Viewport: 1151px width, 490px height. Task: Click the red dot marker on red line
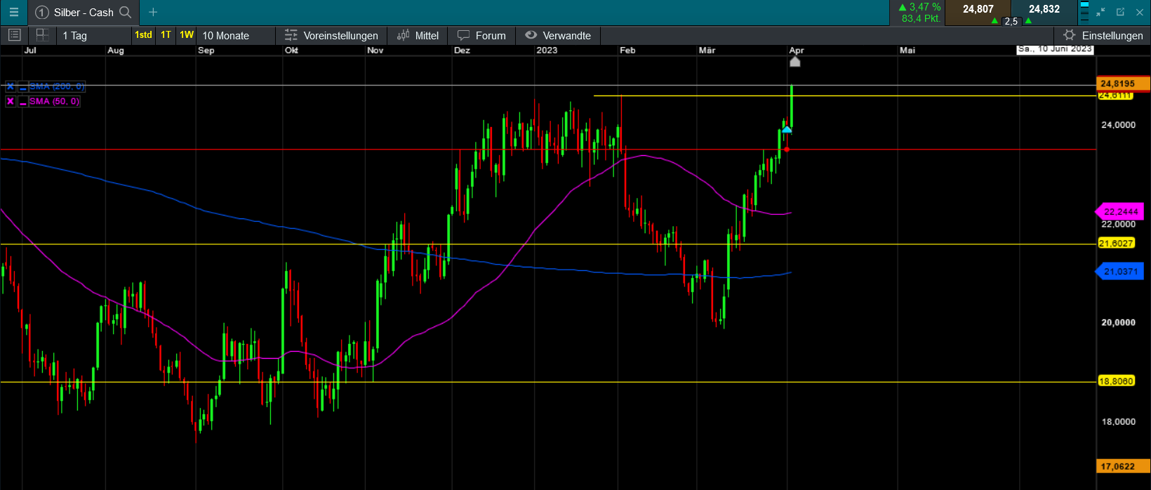(787, 149)
